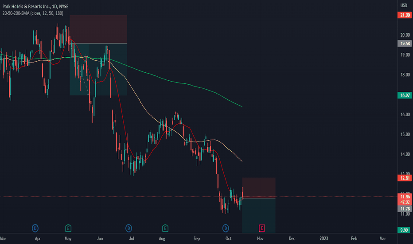The height and width of the screenshot is (244, 413).
Task: Click the 11.86 current price label
Action: click(405, 197)
